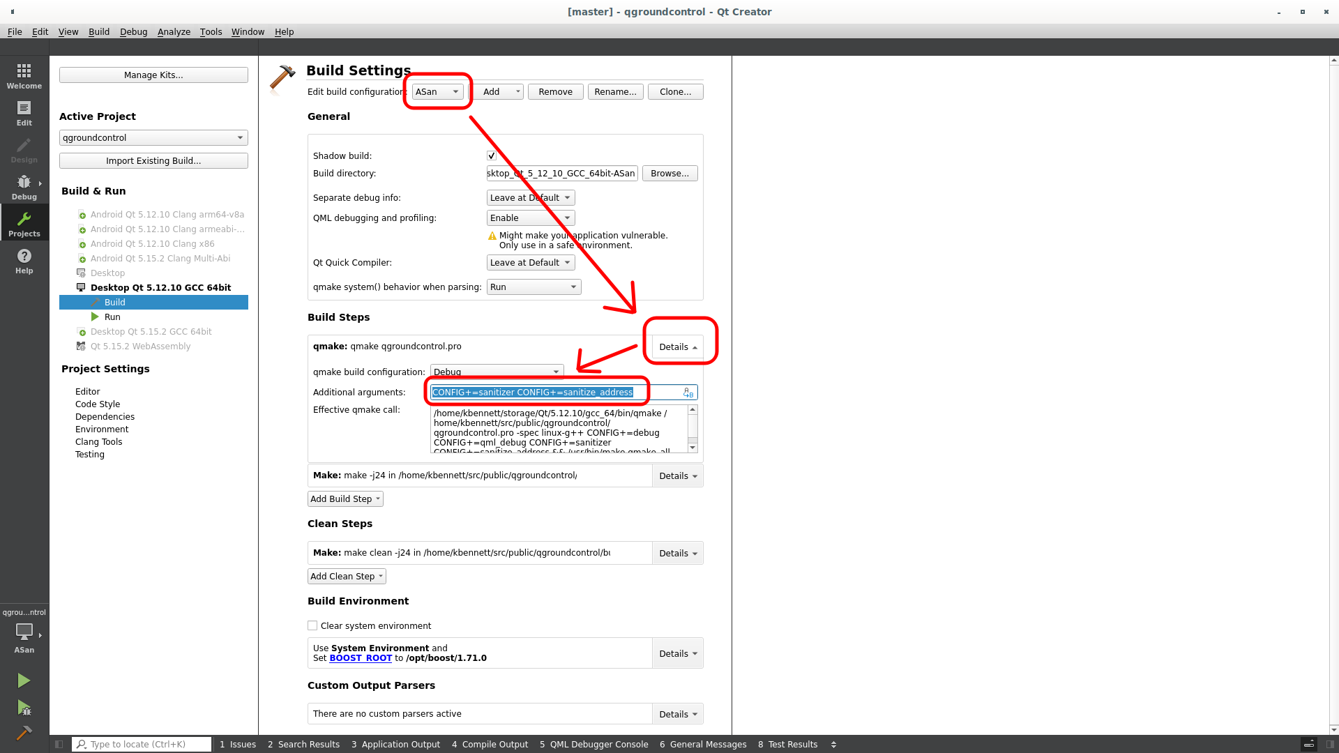Enable Clear system environment checkbox
The height and width of the screenshot is (753, 1339).
[x=312, y=626]
